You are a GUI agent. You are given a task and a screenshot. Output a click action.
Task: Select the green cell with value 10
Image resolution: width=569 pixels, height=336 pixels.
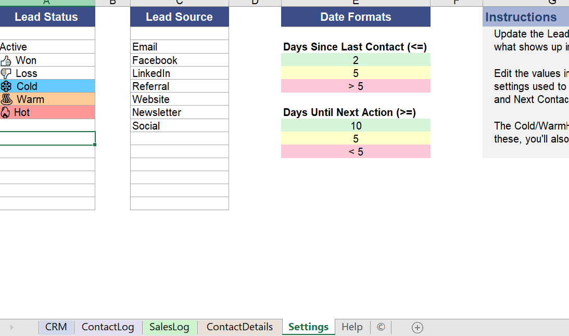coord(356,126)
